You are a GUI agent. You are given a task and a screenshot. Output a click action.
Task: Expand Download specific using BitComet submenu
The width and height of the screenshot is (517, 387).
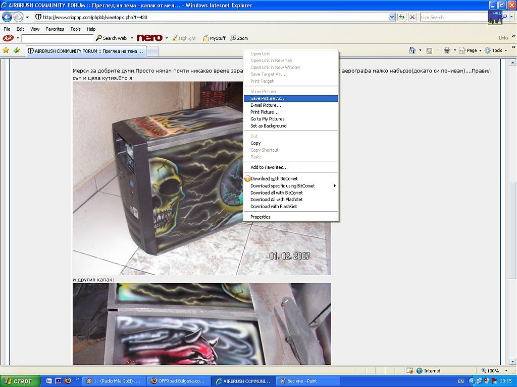[291, 186]
